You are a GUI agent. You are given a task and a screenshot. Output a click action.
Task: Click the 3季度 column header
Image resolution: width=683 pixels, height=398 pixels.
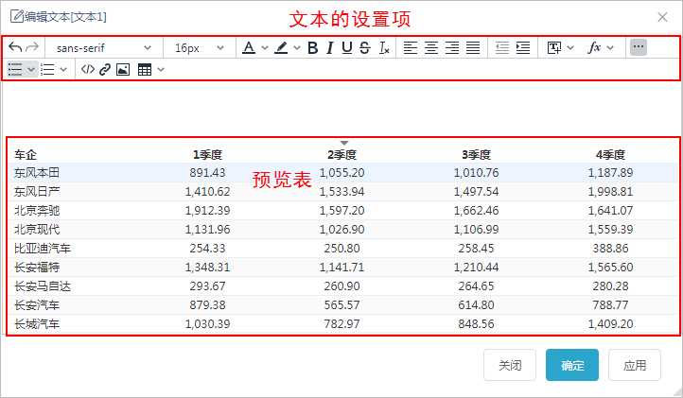[x=476, y=155]
